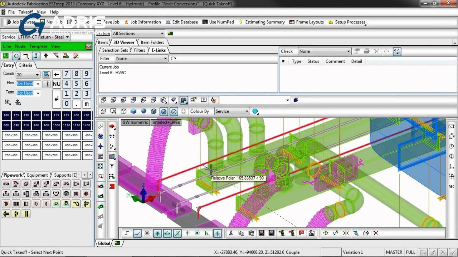Open the File menu
This screenshot has width=458, height=257.
[11, 12]
